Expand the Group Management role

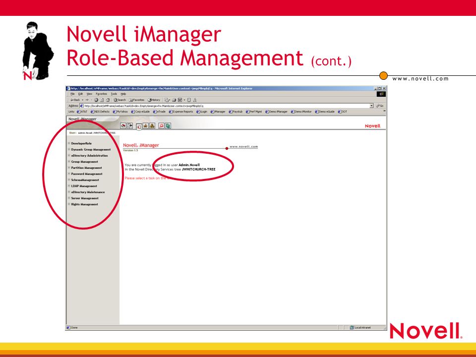point(69,162)
